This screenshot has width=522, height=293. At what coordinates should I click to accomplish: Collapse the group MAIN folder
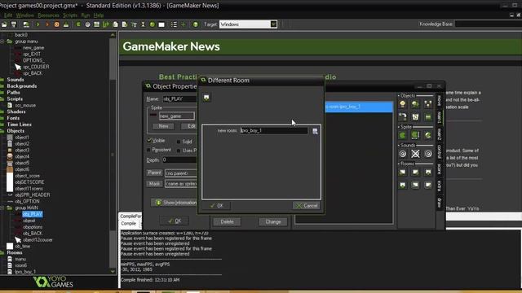point(2,208)
